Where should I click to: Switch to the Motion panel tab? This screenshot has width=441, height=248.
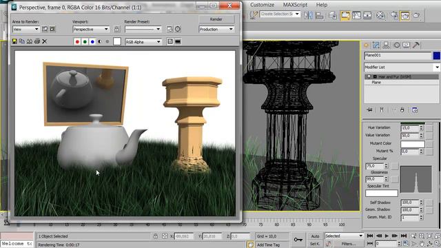(x=397, y=45)
